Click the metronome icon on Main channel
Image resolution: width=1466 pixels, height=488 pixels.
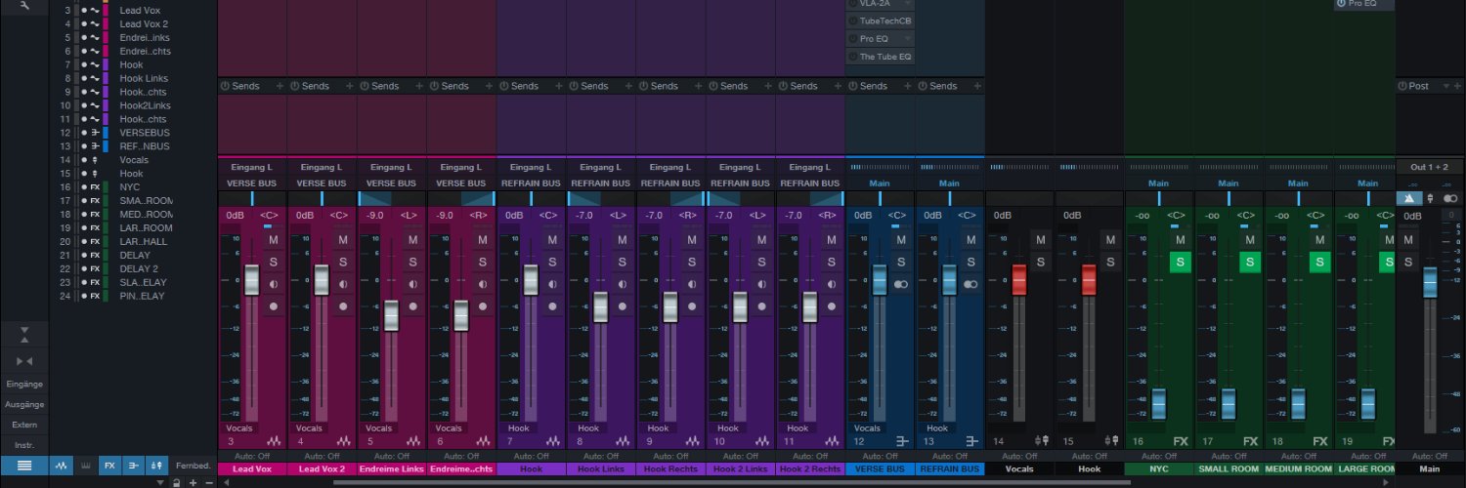click(x=1408, y=198)
